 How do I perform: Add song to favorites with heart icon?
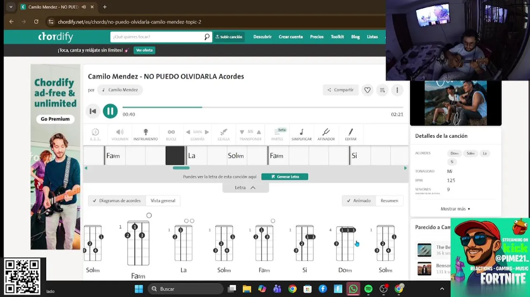[367, 90]
